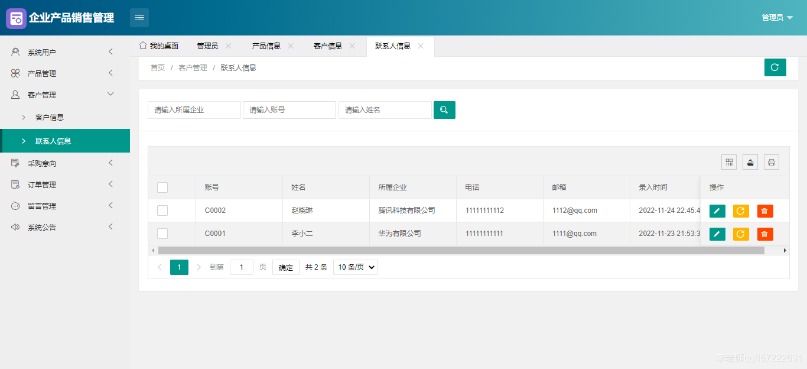Click the scrollbar left arrow

(x=152, y=251)
